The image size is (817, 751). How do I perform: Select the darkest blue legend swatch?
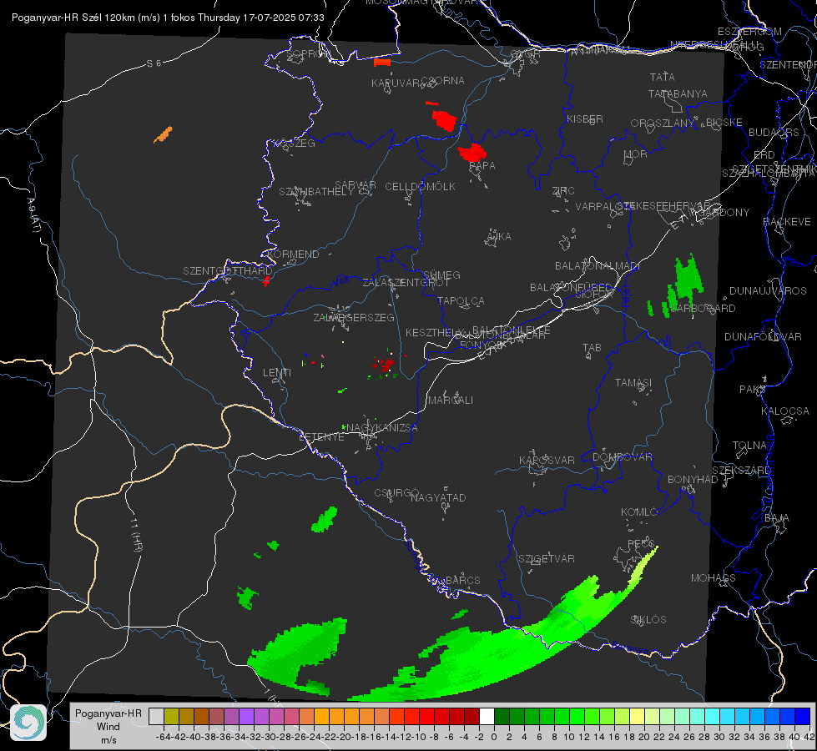(x=803, y=717)
